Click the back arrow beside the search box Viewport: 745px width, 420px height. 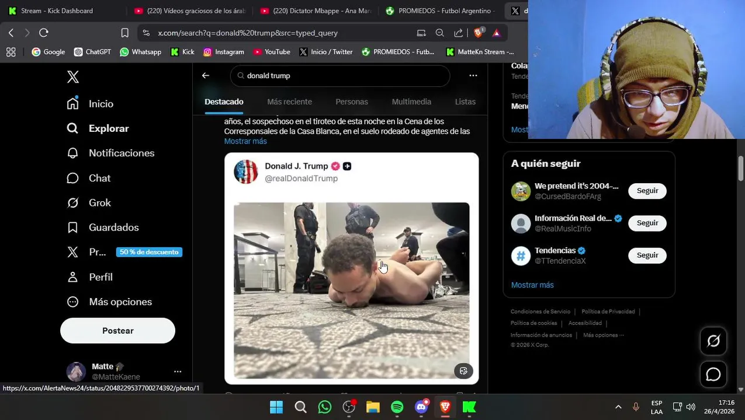(205, 75)
